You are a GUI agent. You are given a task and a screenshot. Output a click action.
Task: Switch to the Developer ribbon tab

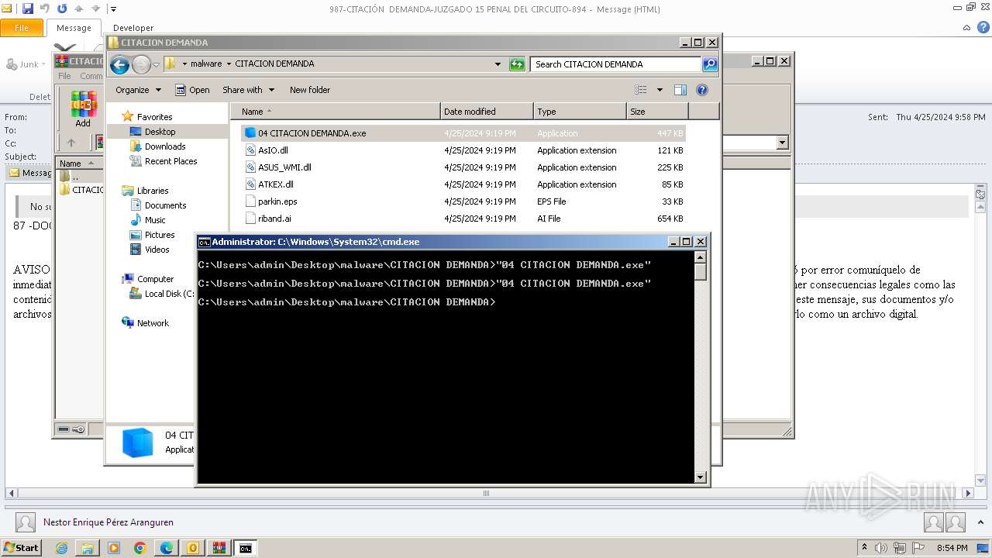(133, 28)
